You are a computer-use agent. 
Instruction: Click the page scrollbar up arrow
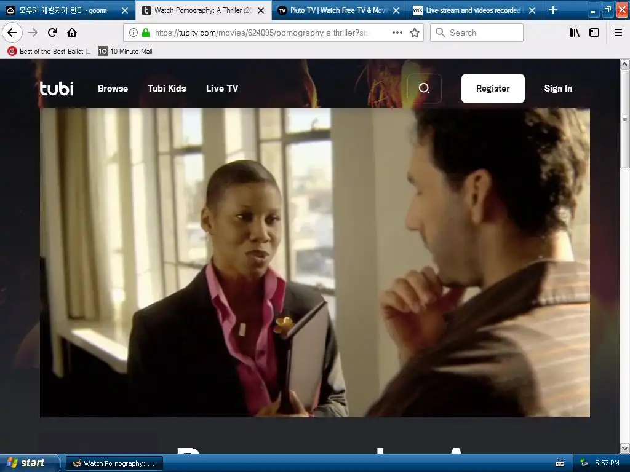tap(625, 64)
